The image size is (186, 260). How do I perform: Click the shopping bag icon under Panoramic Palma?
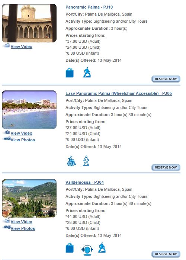click(70, 73)
